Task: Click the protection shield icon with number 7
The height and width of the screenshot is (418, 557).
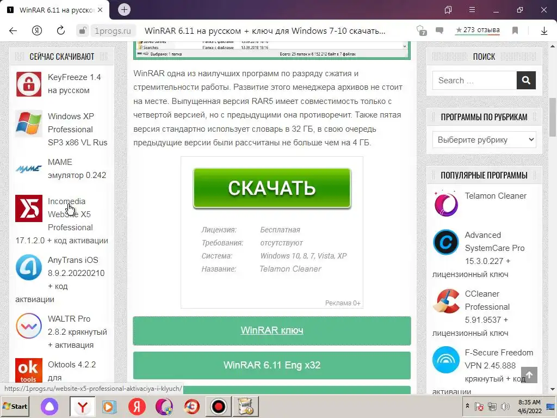Action: (422, 30)
